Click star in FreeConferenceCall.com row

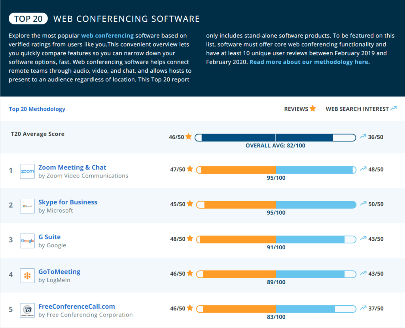tap(190, 308)
